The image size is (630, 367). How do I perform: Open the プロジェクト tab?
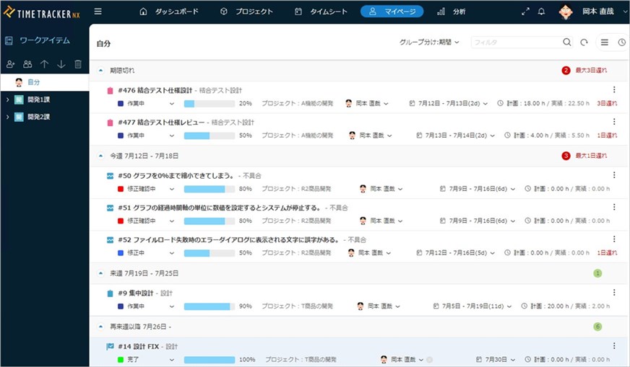point(246,12)
